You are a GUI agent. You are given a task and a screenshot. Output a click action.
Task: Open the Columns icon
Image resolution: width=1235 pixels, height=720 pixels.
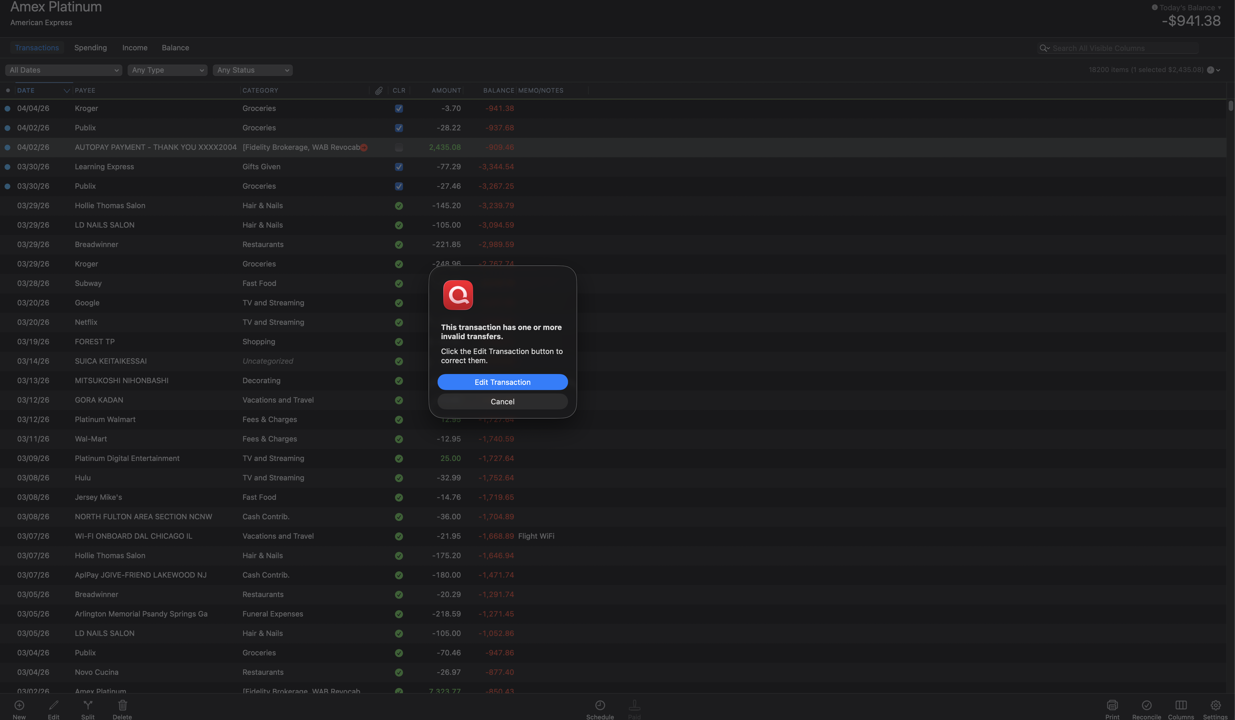1181,705
